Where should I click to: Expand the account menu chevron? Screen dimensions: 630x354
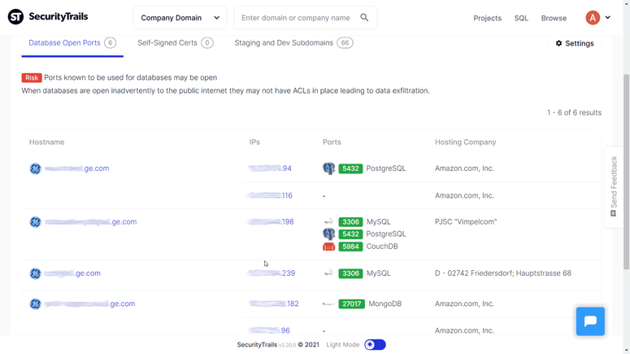pyautogui.click(x=608, y=17)
